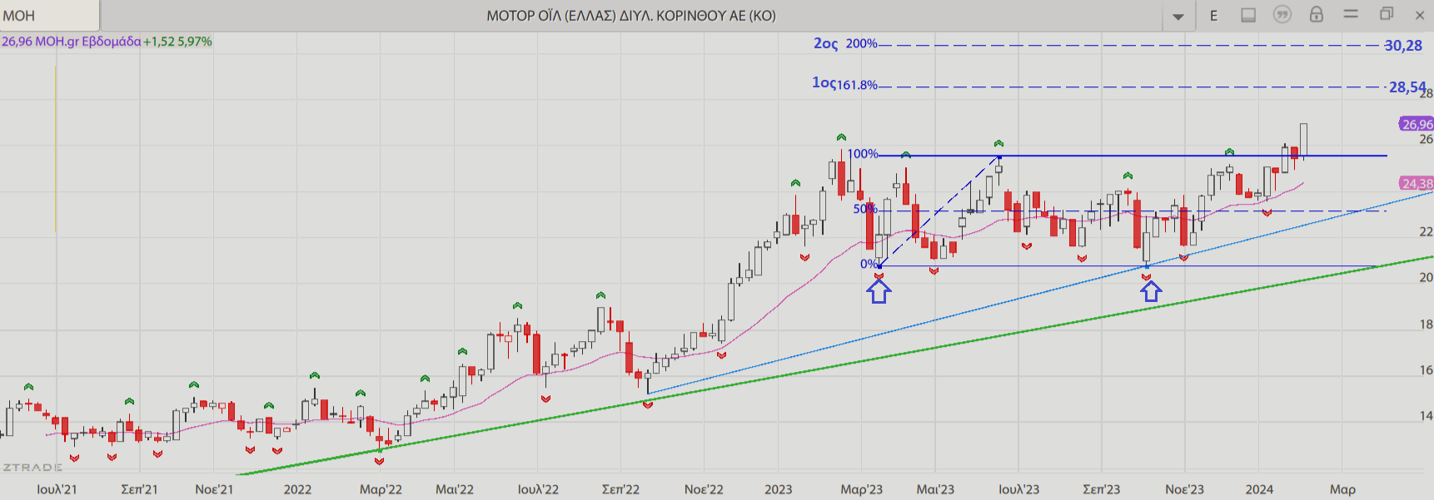Screen dimensions: 1434x500
Task: Click the 22 price axis label
Action: (1426, 231)
